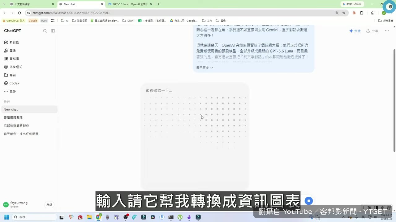
Task: Collapse the ChatGPT sidebar panel icon
Action: [53, 31]
